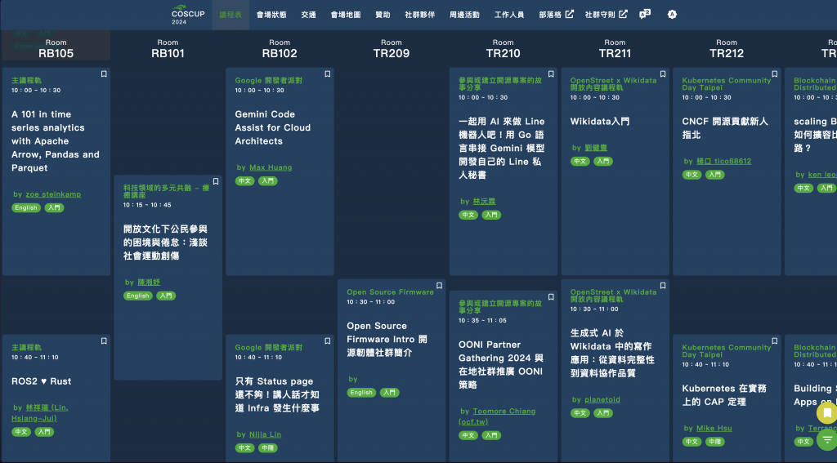Screen dimensions: 837x463
Task: Click the COSCUP 2024 logo
Action: pyautogui.click(x=188, y=15)
